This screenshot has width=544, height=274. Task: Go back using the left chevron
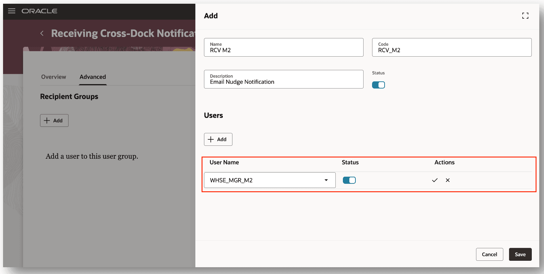[42, 33]
